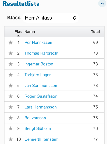The image size is (107, 144).
Task: Sort results by Namn column
Action: 30,32
